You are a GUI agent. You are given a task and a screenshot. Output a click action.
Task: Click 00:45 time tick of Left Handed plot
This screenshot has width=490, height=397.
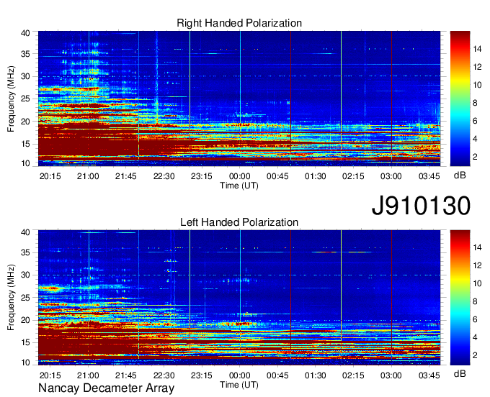tap(277, 375)
